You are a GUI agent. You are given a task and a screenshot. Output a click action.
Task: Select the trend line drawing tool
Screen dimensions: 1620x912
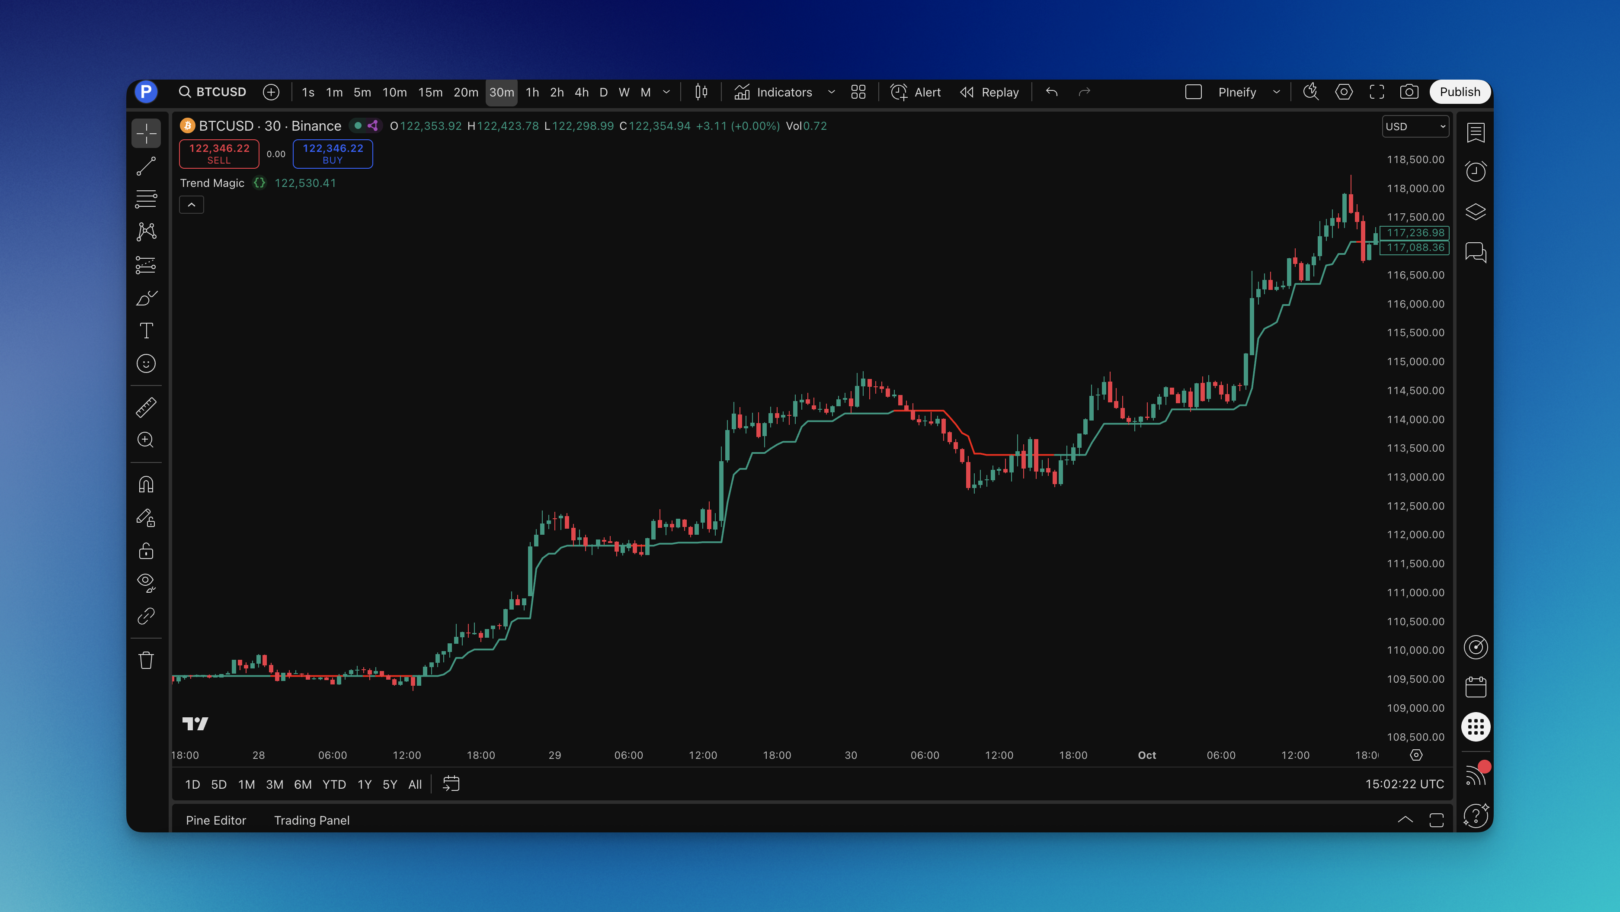click(146, 166)
